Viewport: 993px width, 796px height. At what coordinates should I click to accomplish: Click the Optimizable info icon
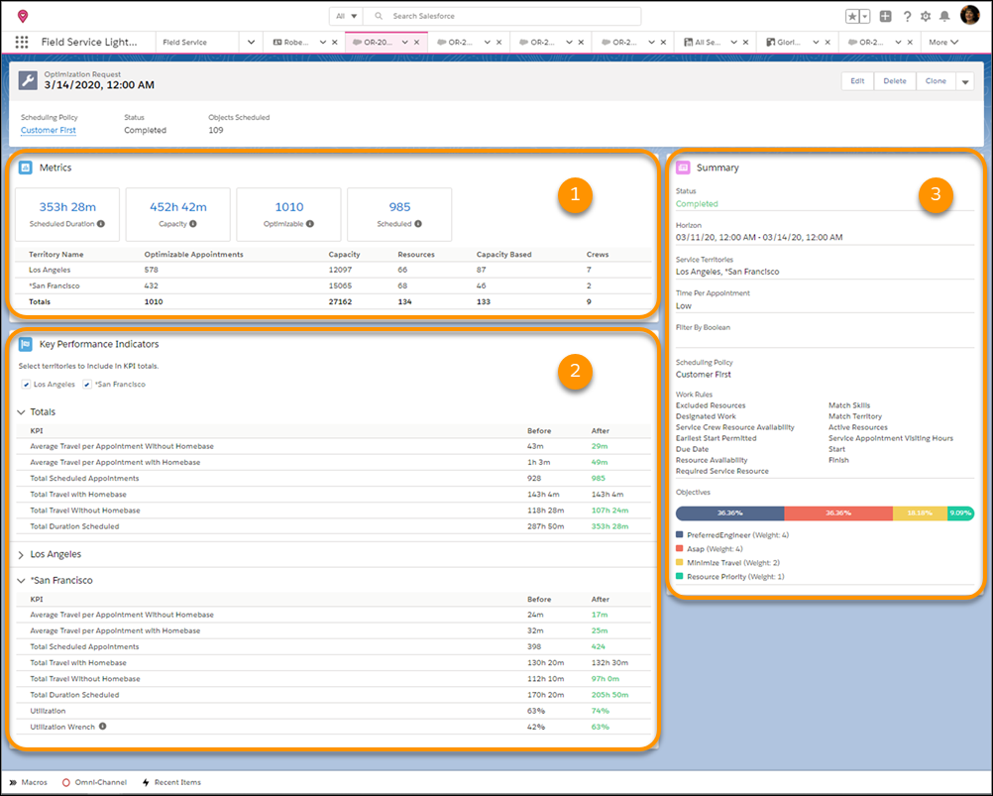point(309,224)
